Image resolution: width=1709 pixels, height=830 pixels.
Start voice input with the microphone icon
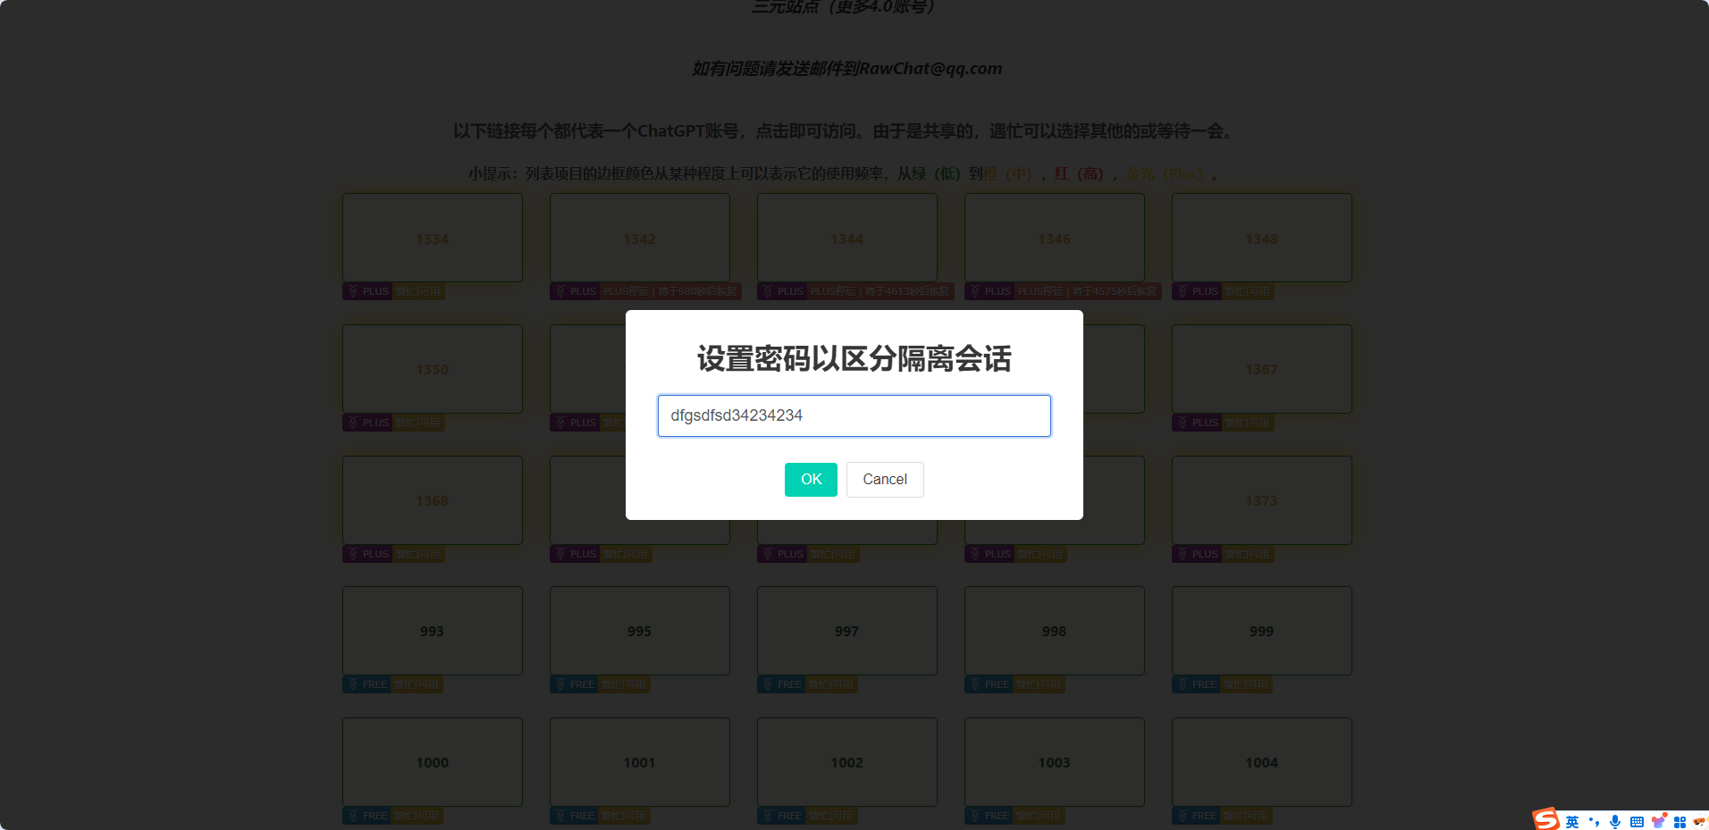coord(1615,822)
